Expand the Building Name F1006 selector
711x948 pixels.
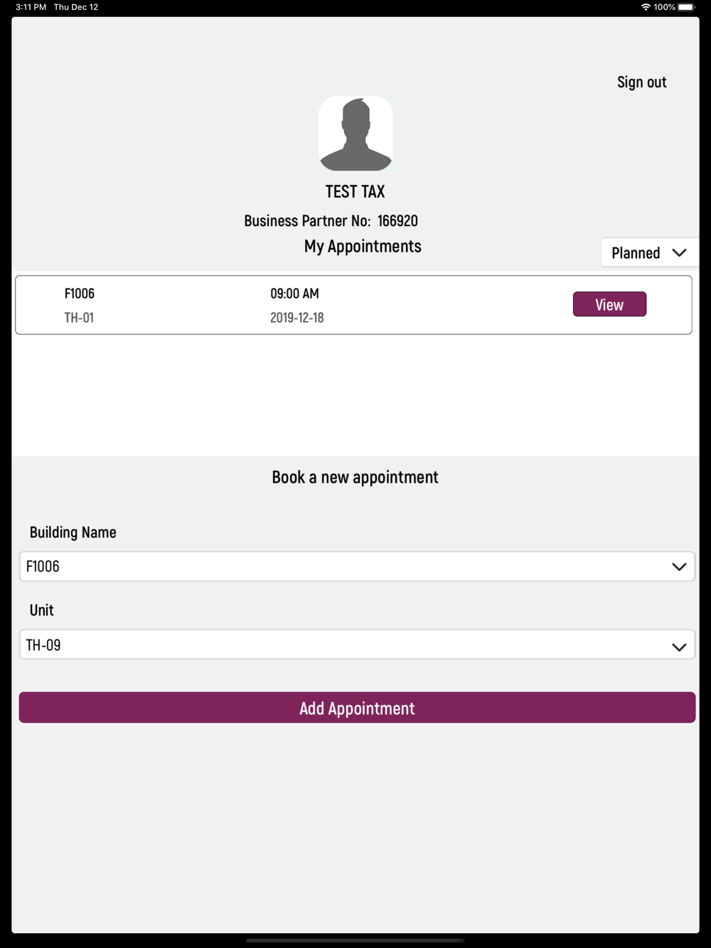(x=357, y=566)
